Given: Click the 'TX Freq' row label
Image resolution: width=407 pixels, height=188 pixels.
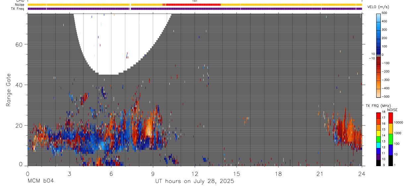Looking at the screenshot, I should click(18, 9).
